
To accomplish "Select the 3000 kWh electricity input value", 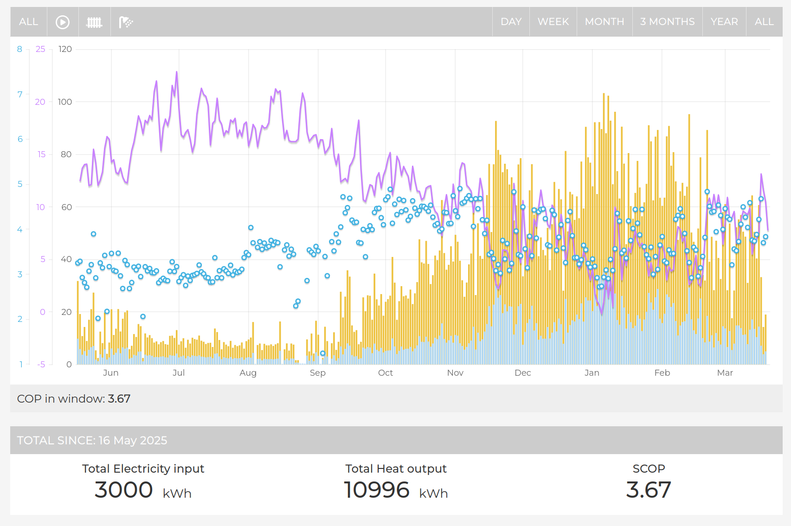I will [x=124, y=490].
